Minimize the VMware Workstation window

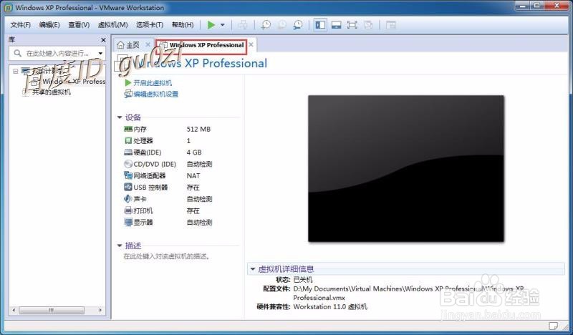click(x=523, y=6)
